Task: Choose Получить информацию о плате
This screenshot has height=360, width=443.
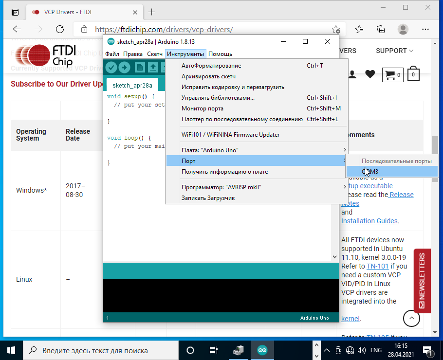Action: pyautogui.click(x=257, y=172)
